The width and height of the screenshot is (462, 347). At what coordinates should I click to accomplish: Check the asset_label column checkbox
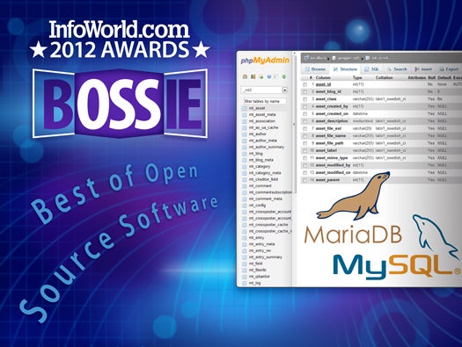point(305,150)
